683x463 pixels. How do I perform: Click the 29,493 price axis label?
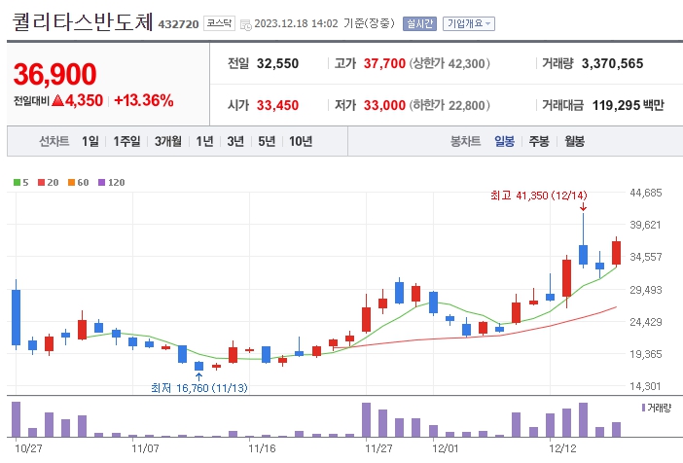tap(645, 290)
